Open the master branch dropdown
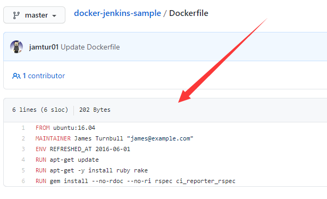This screenshot has height=199, width=327. (x=34, y=15)
